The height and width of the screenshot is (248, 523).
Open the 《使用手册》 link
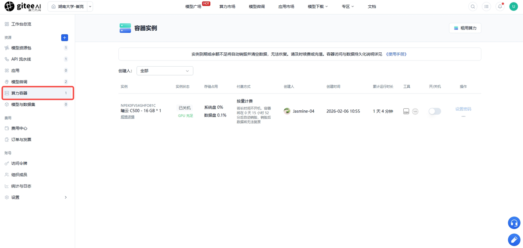396,54
